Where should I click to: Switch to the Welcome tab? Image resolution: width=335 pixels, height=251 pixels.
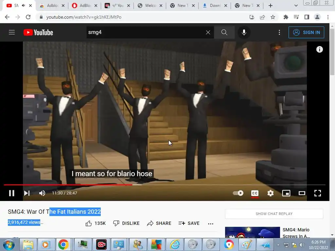coord(150,6)
